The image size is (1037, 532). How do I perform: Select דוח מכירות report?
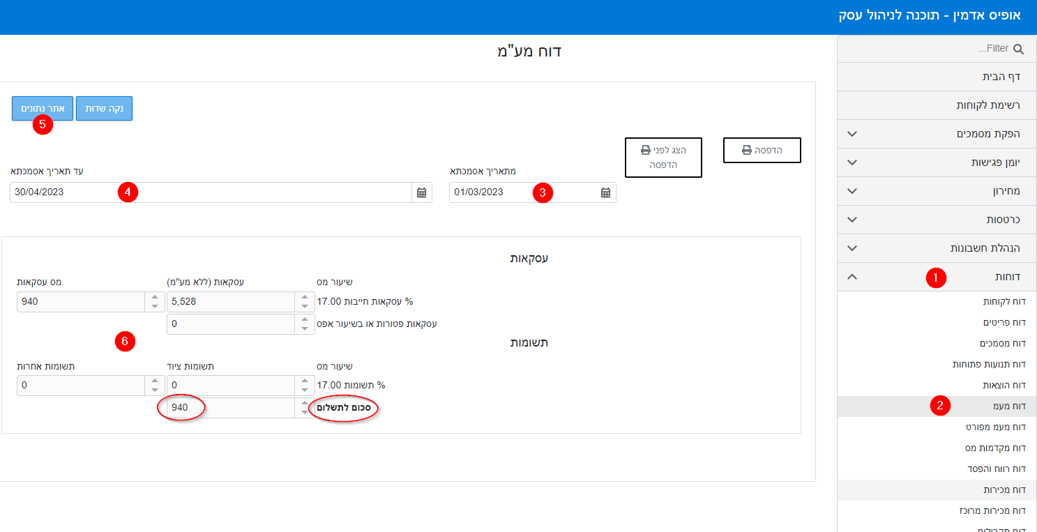click(x=937, y=490)
